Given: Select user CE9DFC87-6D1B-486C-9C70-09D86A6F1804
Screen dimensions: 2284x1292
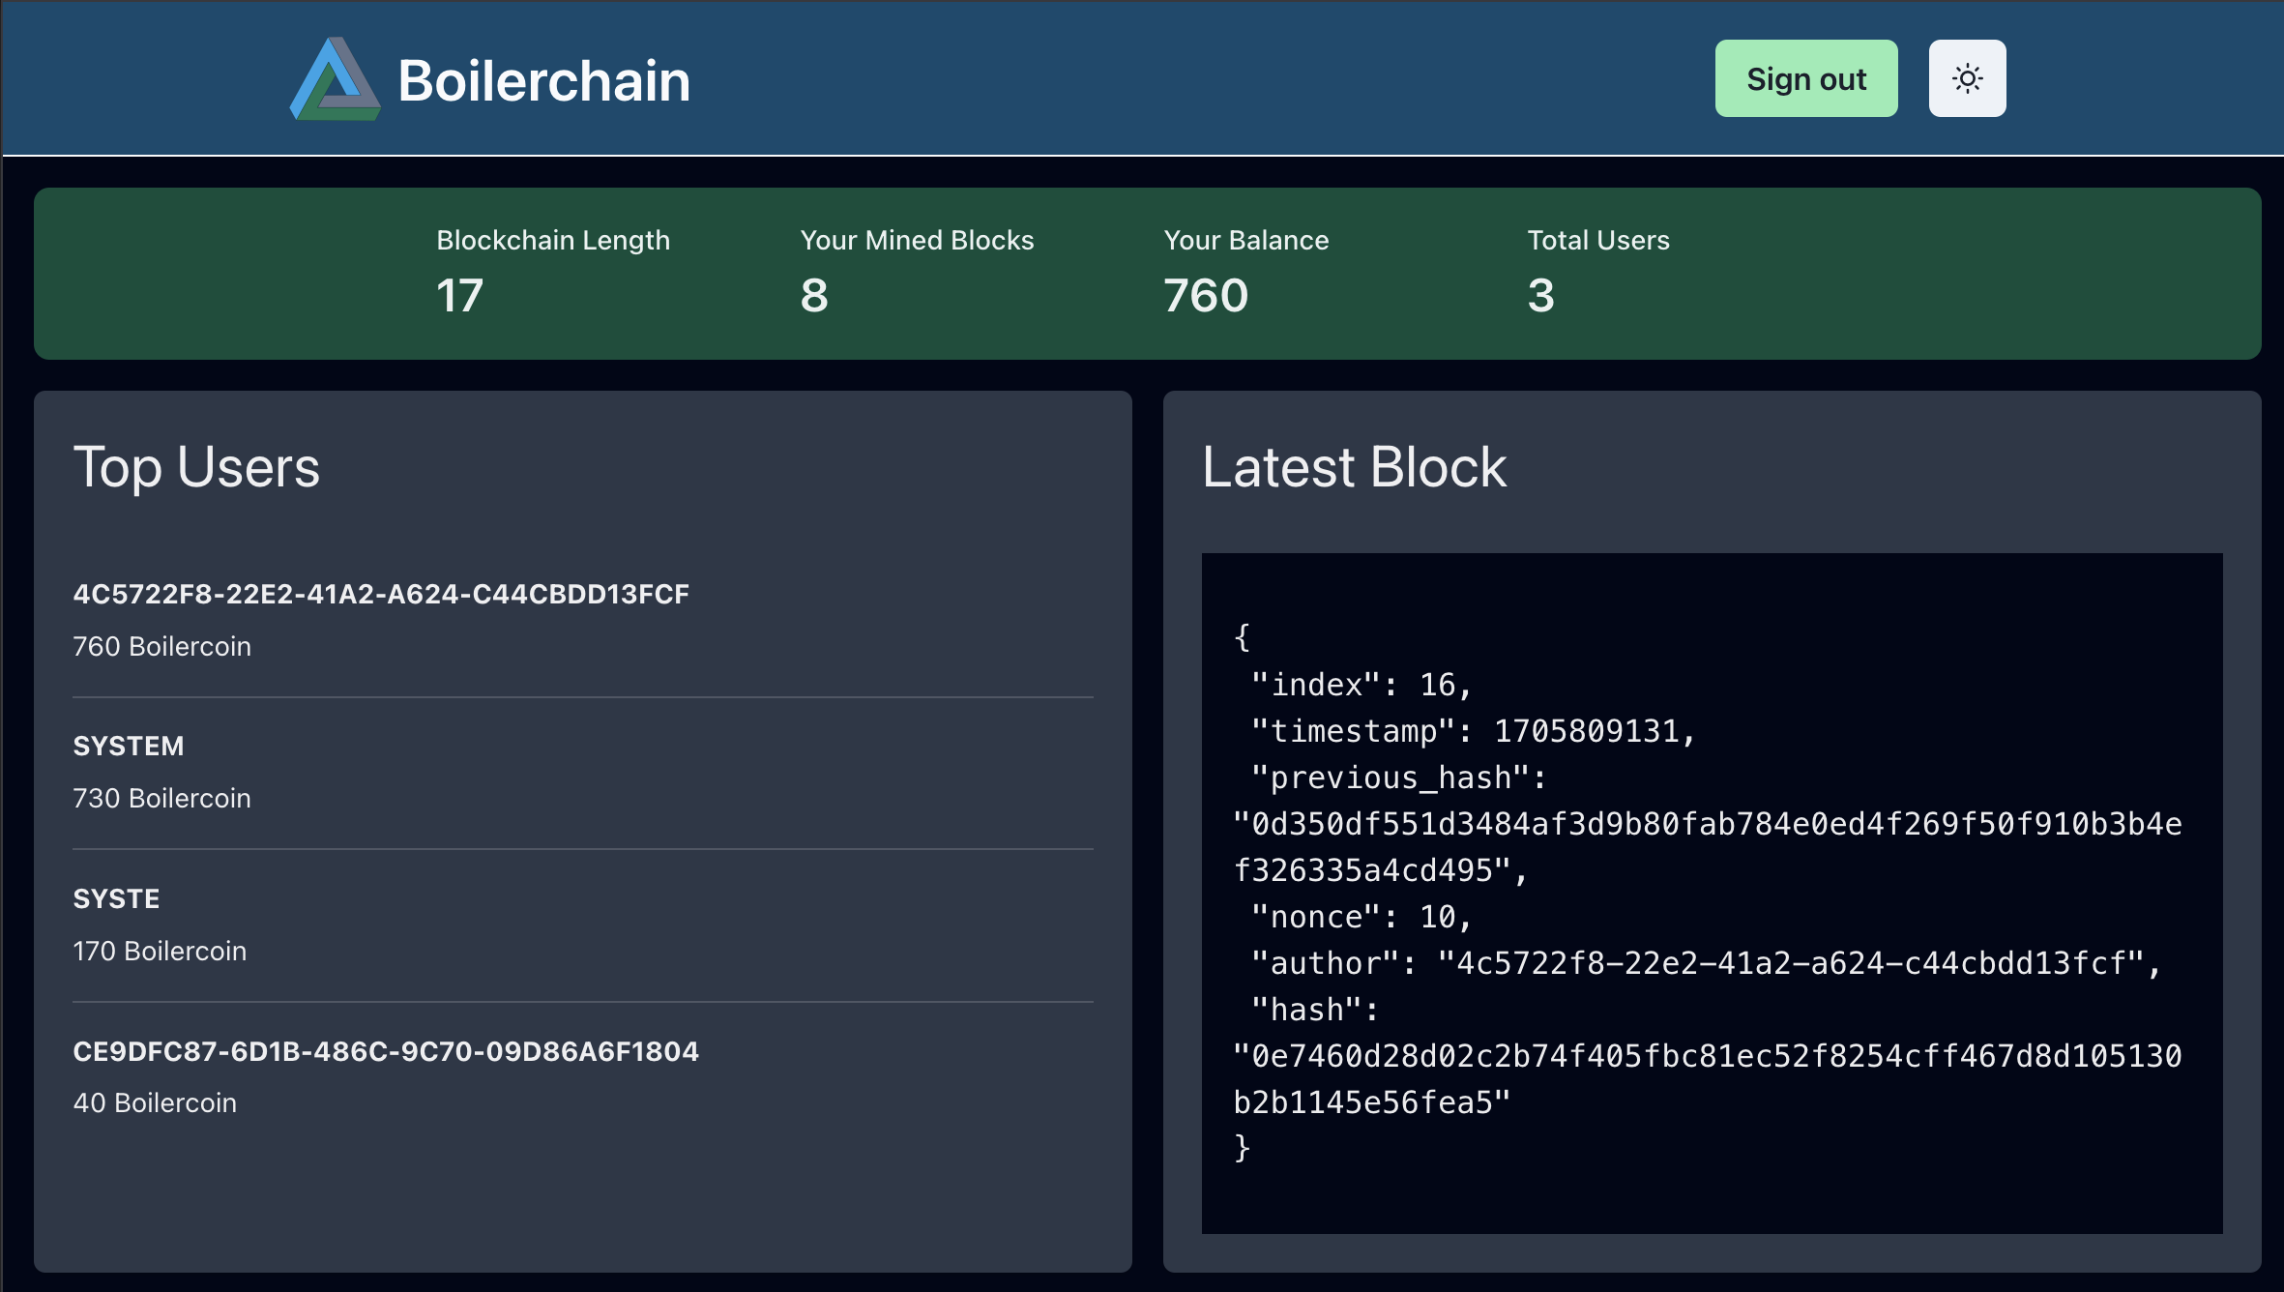Looking at the screenshot, I should pyautogui.click(x=386, y=1051).
